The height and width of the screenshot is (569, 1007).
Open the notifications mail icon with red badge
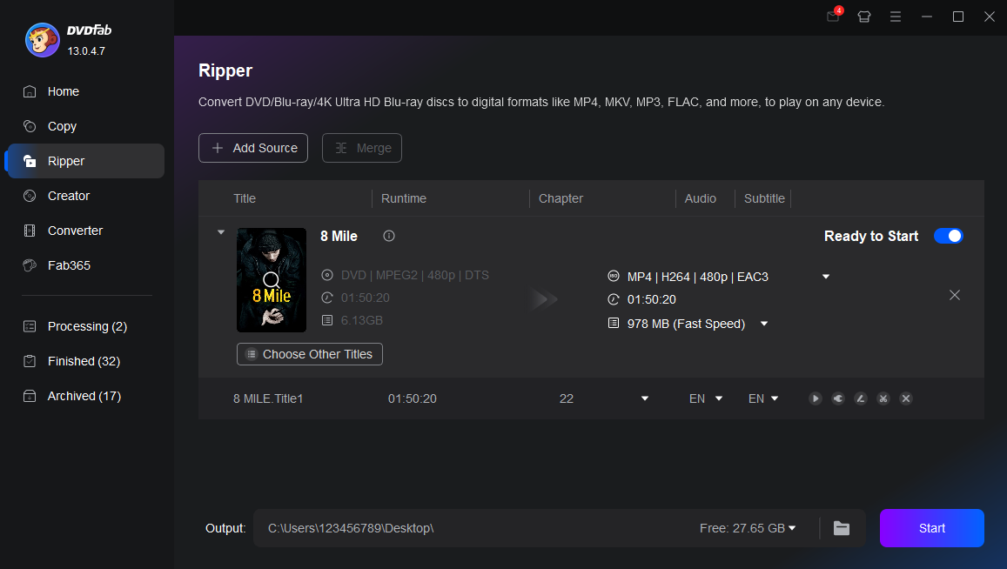tap(834, 16)
